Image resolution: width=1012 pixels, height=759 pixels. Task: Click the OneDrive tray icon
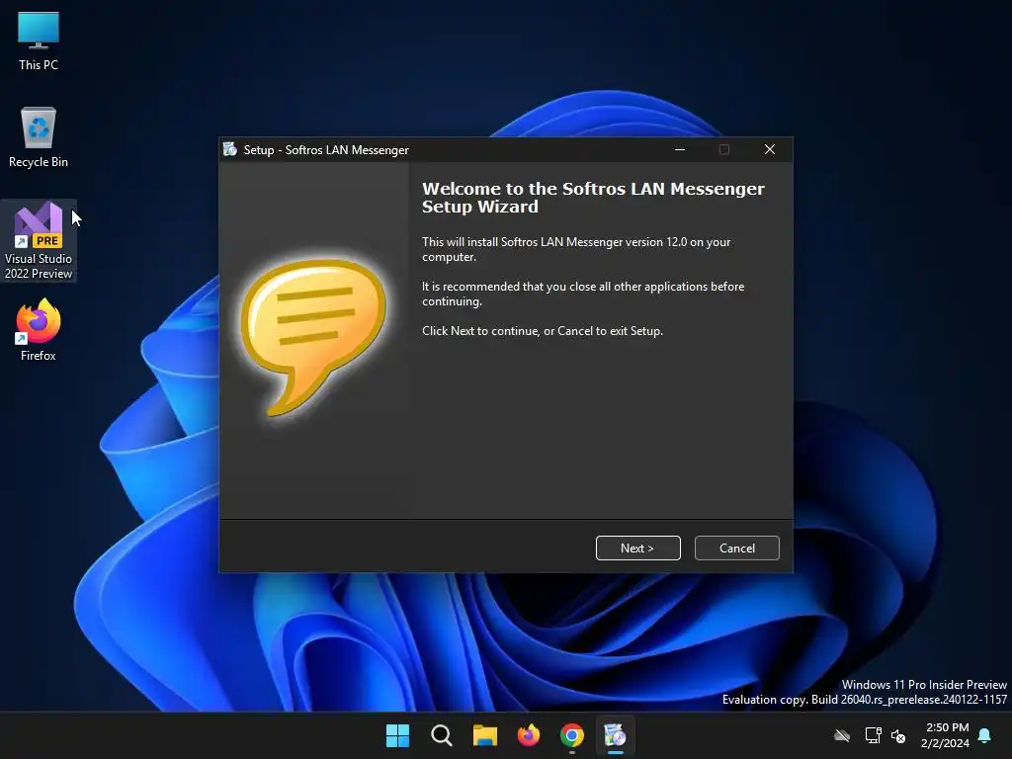point(842,735)
